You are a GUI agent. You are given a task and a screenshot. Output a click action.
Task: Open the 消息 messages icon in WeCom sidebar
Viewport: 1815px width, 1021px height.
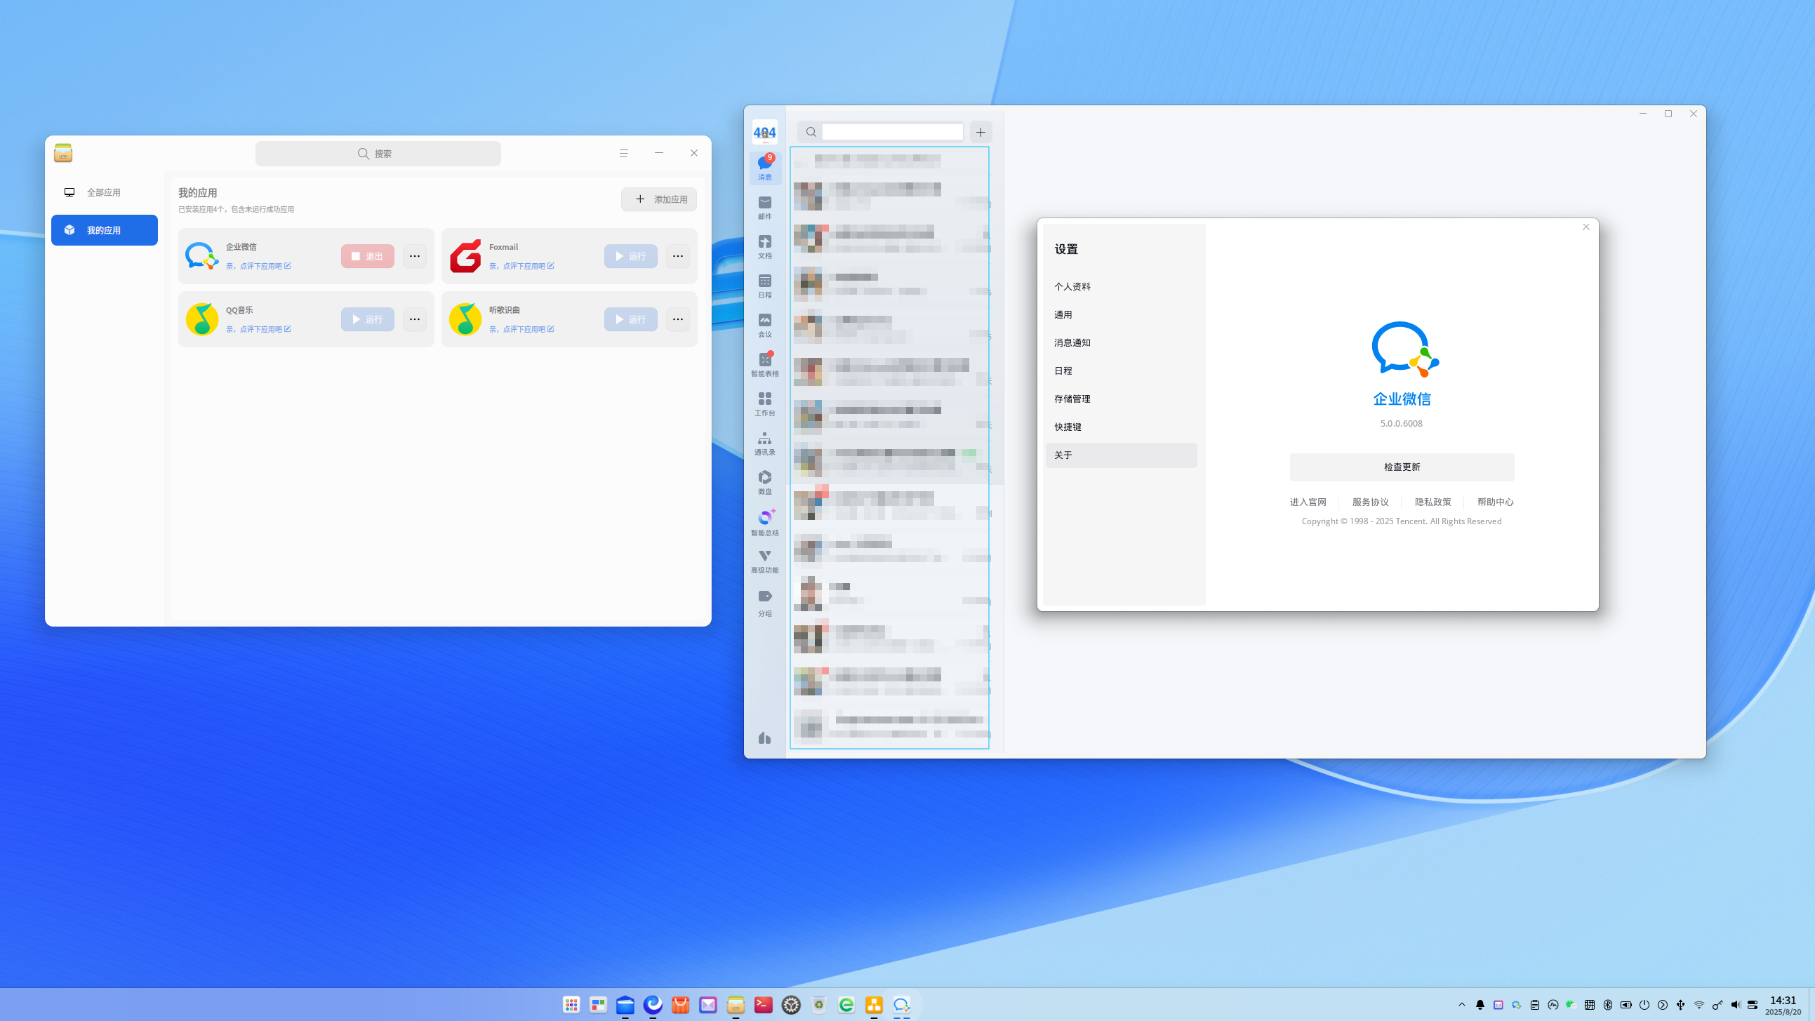[x=764, y=168]
